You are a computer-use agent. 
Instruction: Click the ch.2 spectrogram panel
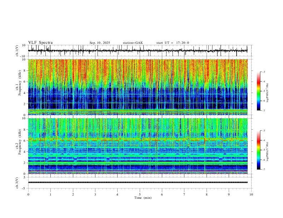click(138, 146)
